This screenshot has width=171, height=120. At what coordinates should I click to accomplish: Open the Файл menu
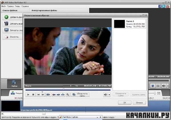(x=4, y=6)
